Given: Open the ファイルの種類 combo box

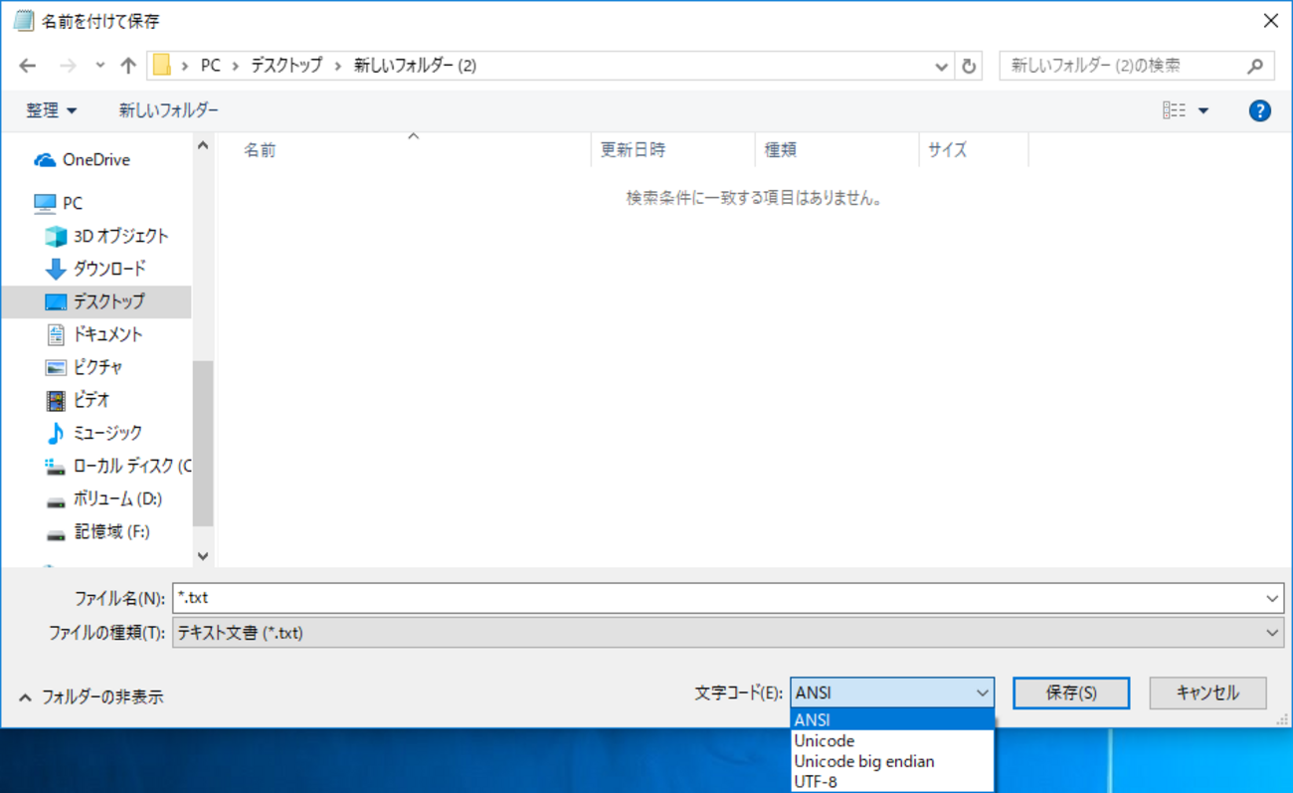Looking at the screenshot, I should pos(728,633).
